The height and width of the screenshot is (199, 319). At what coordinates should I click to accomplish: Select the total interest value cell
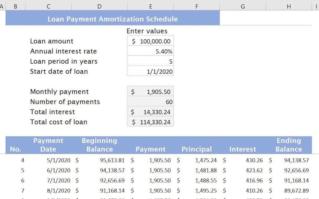pyautogui.click(x=150, y=112)
